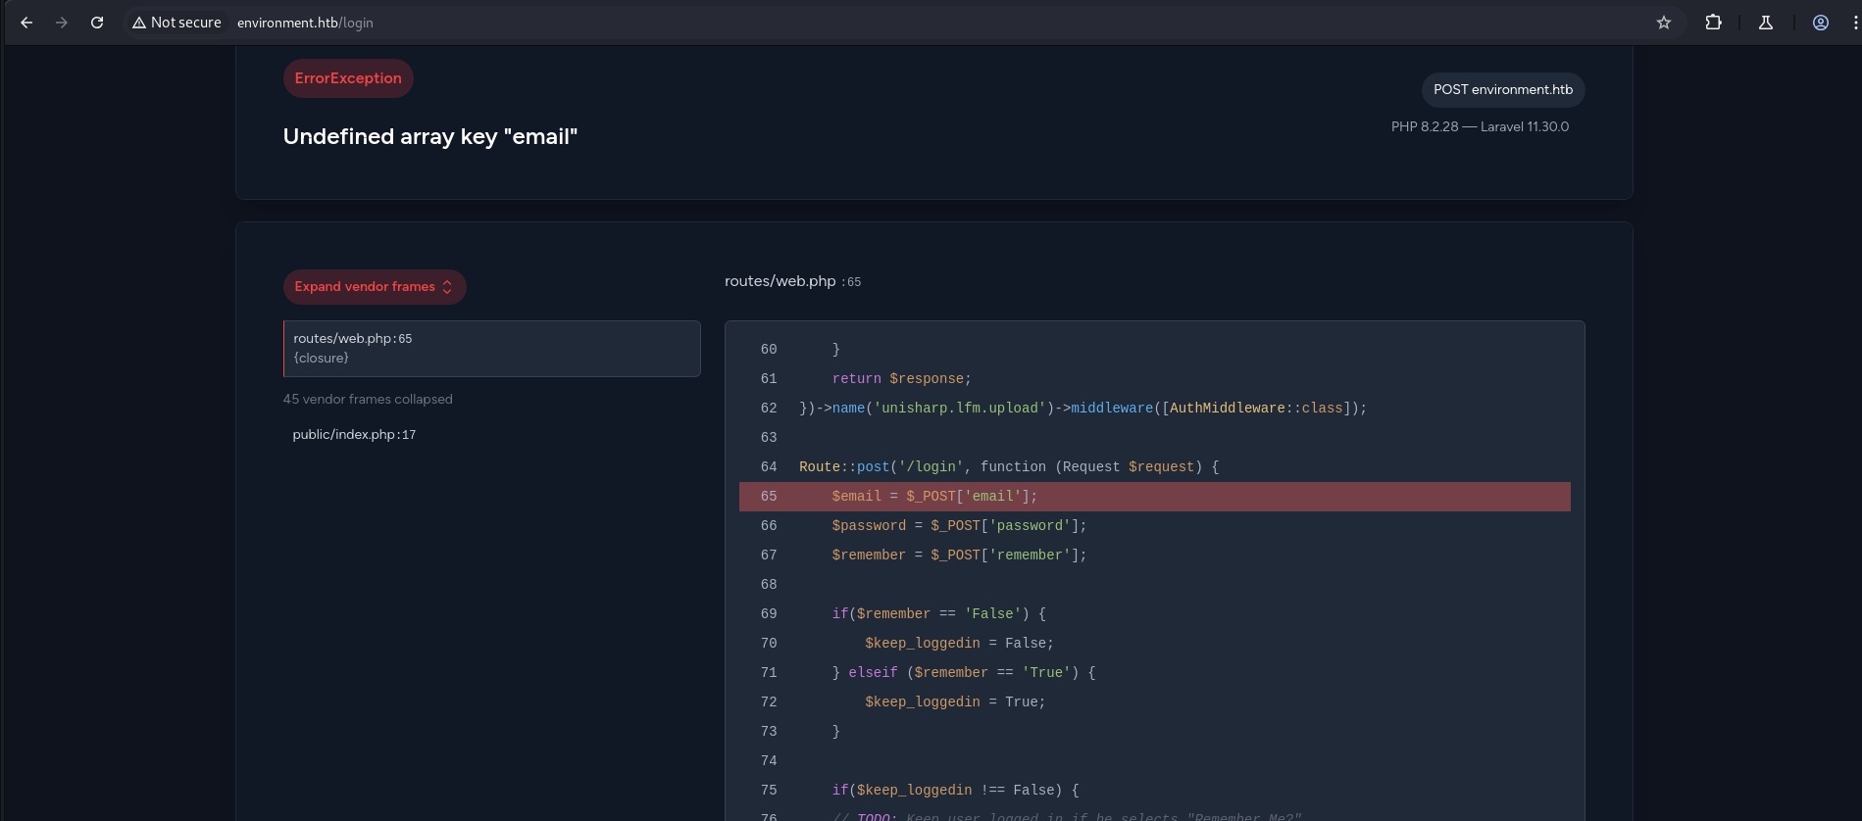Click the PHP 8.2.28 — Laravel 11.30.0 text

pyautogui.click(x=1480, y=127)
